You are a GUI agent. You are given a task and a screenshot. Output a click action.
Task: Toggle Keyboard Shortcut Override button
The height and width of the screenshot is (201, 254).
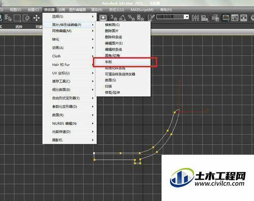click(x=103, y=18)
